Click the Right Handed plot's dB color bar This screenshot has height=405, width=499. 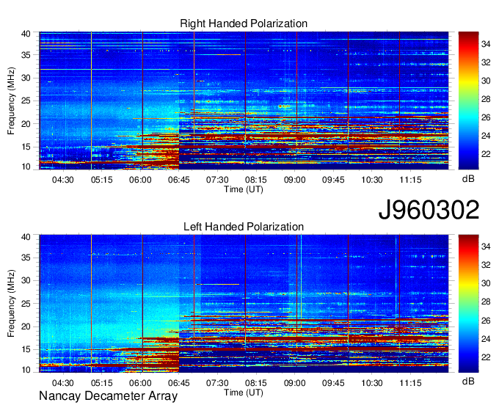tap(468, 101)
